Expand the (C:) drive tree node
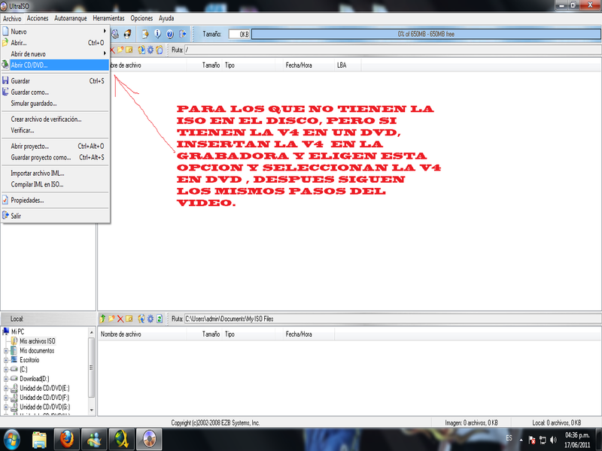602x451 pixels. (x=6, y=369)
